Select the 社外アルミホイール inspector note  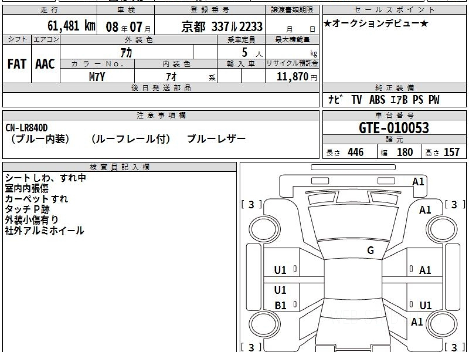(x=45, y=230)
